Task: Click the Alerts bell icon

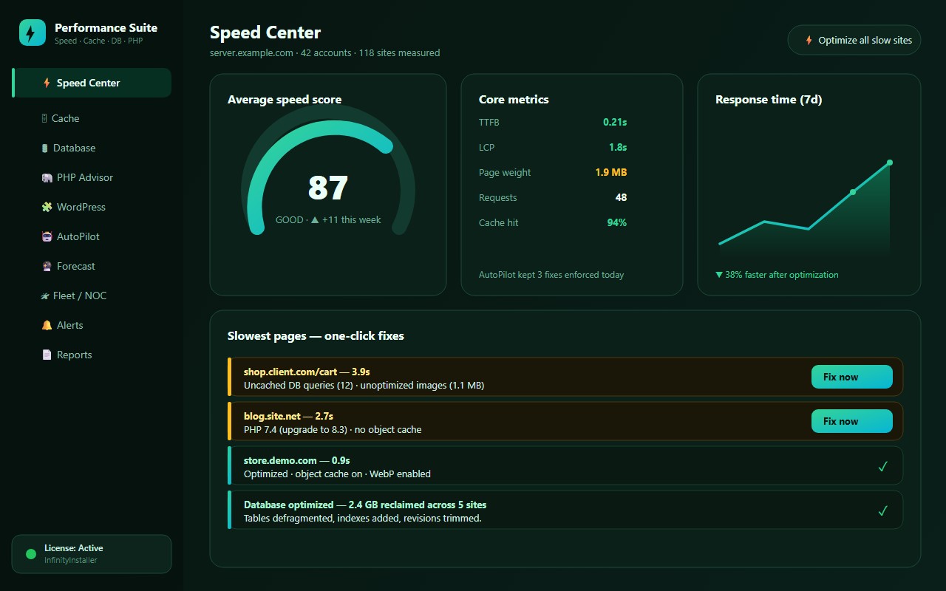Action: tap(47, 325)
